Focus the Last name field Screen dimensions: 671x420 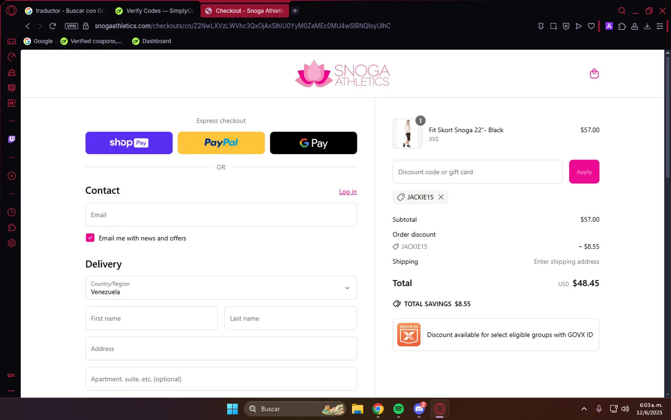(291, 318)
